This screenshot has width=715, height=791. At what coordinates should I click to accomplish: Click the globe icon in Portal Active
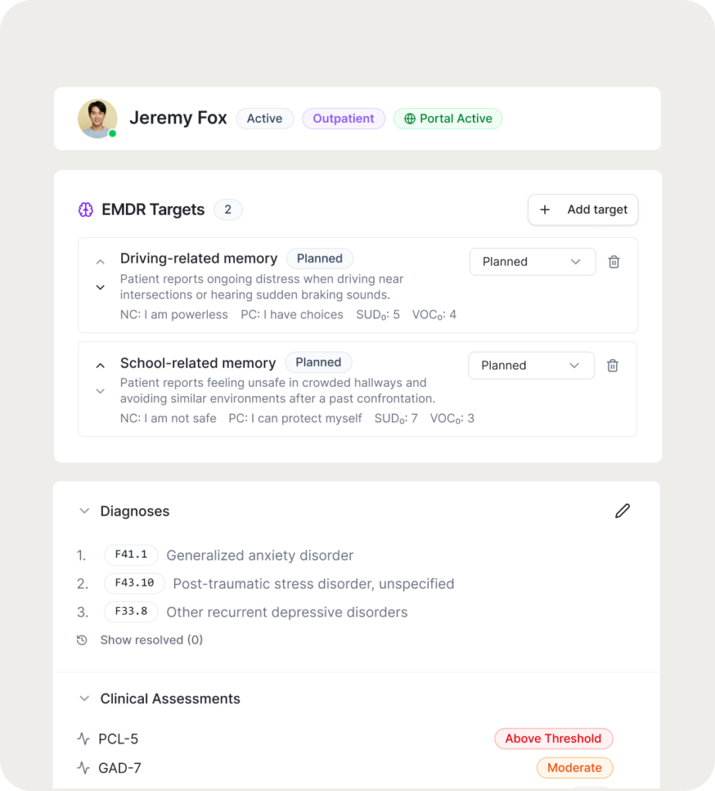pos(410,118)
